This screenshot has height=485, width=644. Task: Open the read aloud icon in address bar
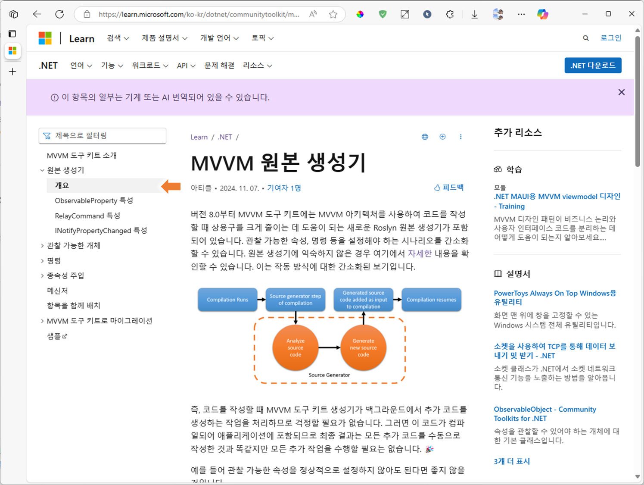313,14
